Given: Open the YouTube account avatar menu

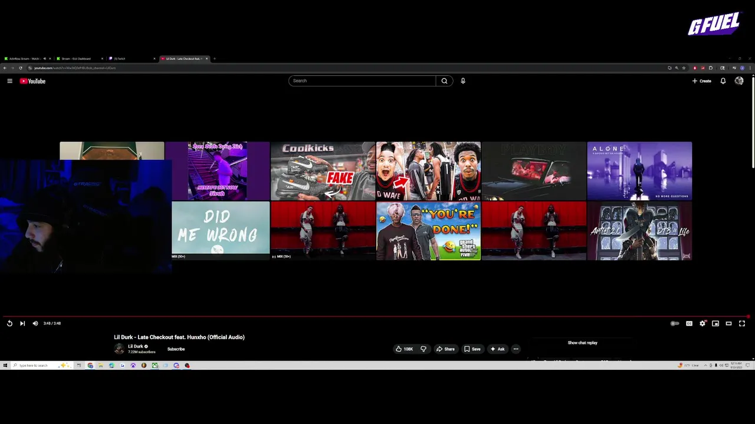Looking at the screenshot, I should [x=739, y=81].
